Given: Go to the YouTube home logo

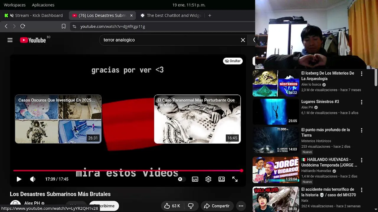Looking at the screenshot, I should (x=33, y=40).
